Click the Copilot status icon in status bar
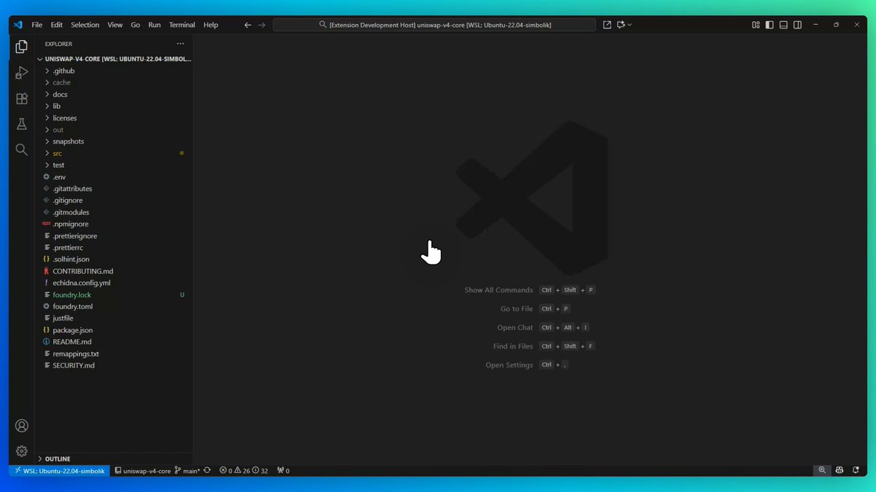Image resolution: width=876 pixels, height=492 pixels. 839,471
